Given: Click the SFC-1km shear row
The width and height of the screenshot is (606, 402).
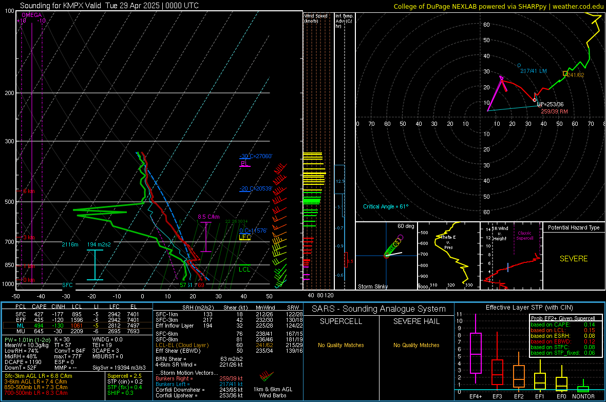Looking at the screenshot, I should tap(229, 314).
